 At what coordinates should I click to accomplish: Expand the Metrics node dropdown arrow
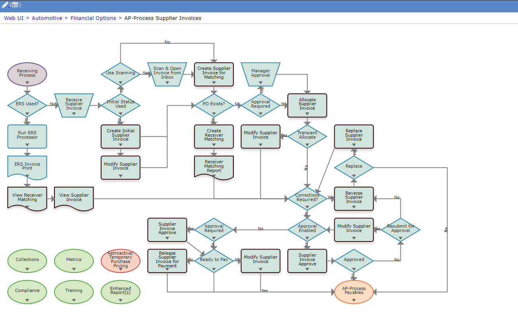click(x=74, y=269)
